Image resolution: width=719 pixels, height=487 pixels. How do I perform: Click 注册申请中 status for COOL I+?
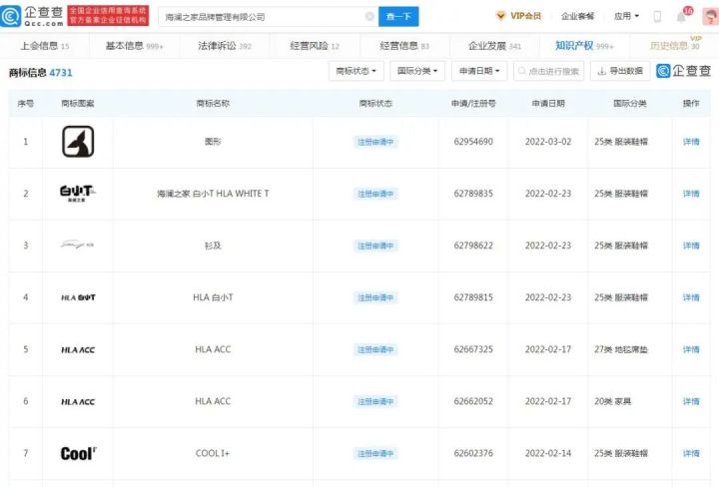(x=375, y=453)
